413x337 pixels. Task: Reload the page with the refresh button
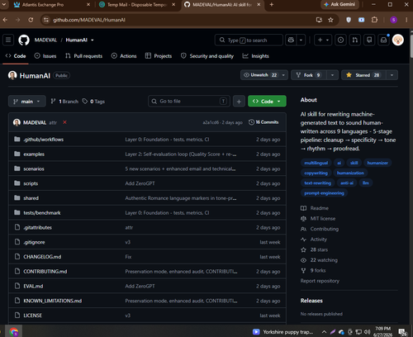coord(31,20)
